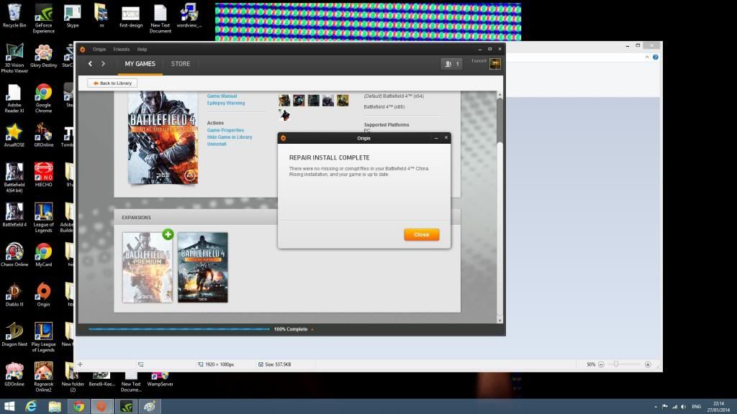This screenshot has height=414, width=737.
Task: Close the Repair Install Complete dialog with the orange button
Action: coord(422,235)
